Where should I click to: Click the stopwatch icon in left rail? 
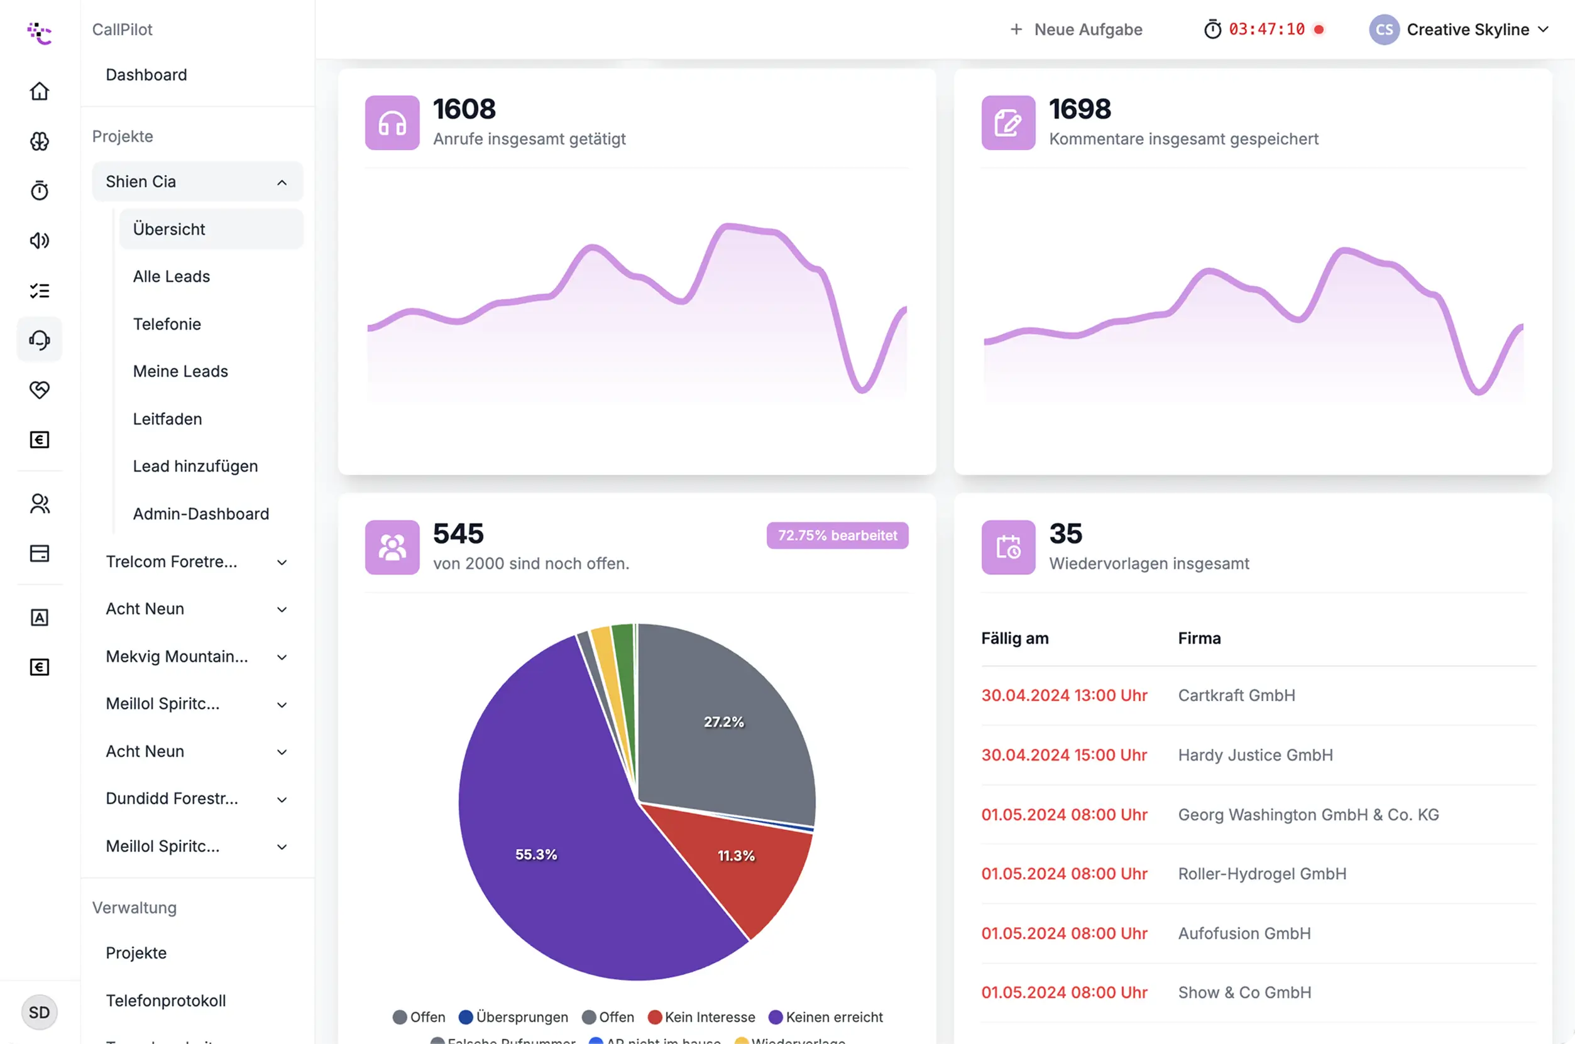coord(40,191)
